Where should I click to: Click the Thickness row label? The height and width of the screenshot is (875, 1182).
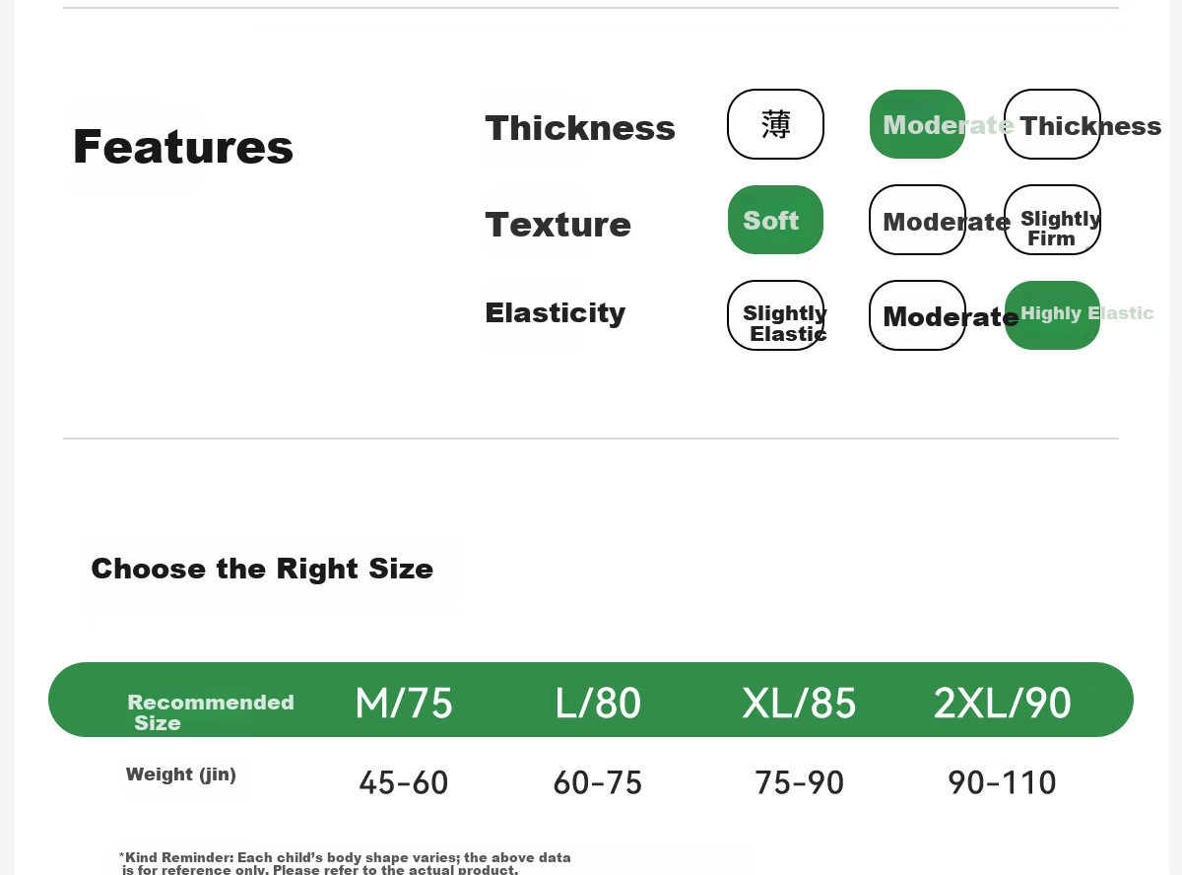(580, 128)
